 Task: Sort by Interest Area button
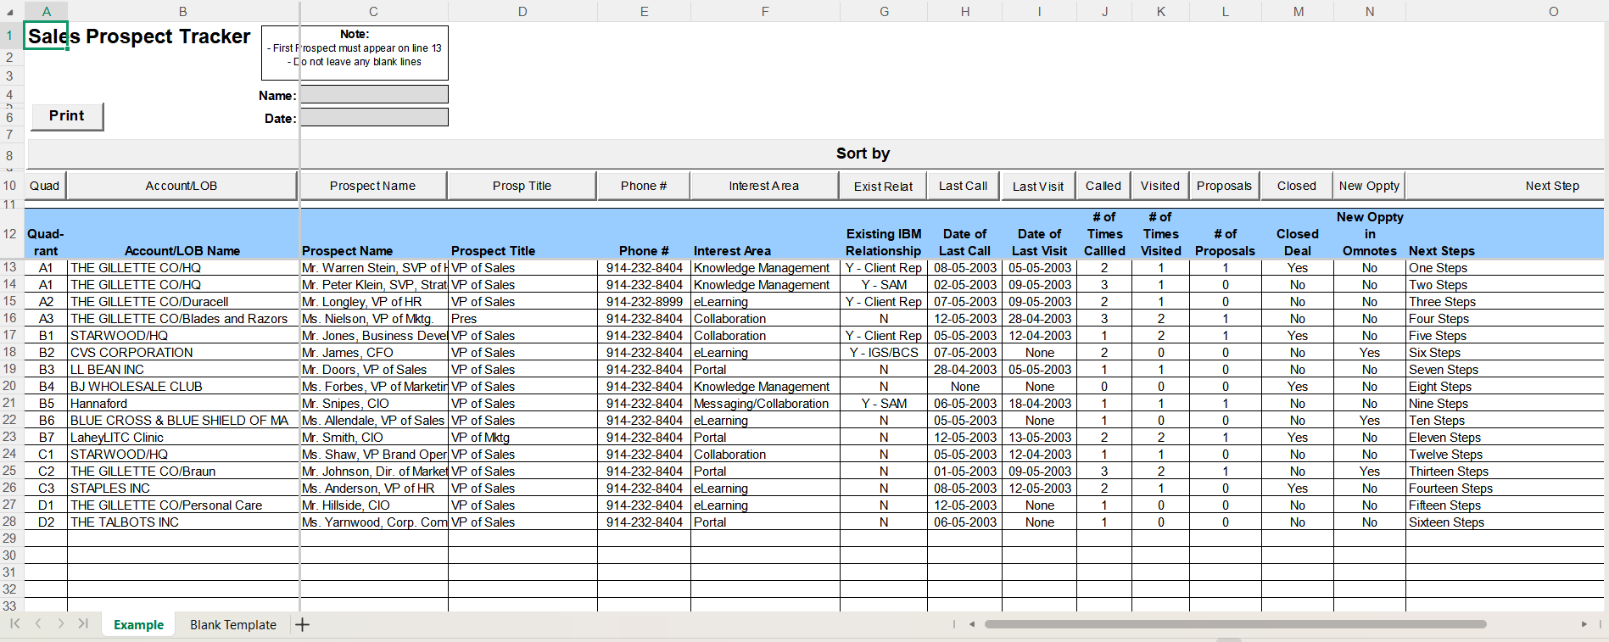pyautogui.click(x=764, y=186)
